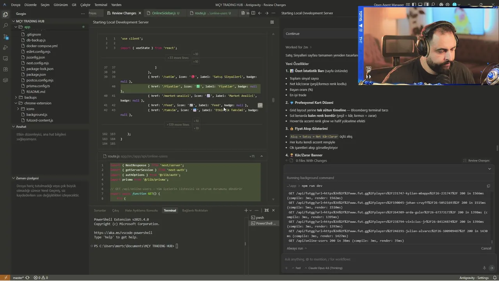Open Antigravity - Settings in status bar
499x281 pixels.
tap(474, 278)
